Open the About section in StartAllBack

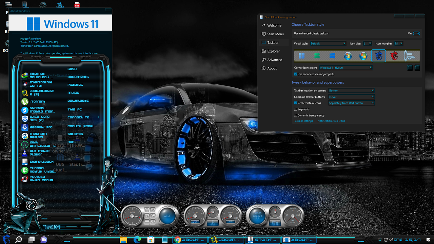pos(274,68)
